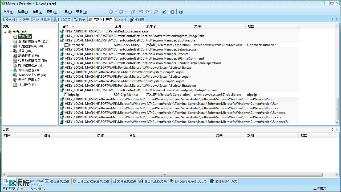Viewport: 341px width, 192px height.
Task: Open the 规则(R) menu
Action: [x=52, y=12]
